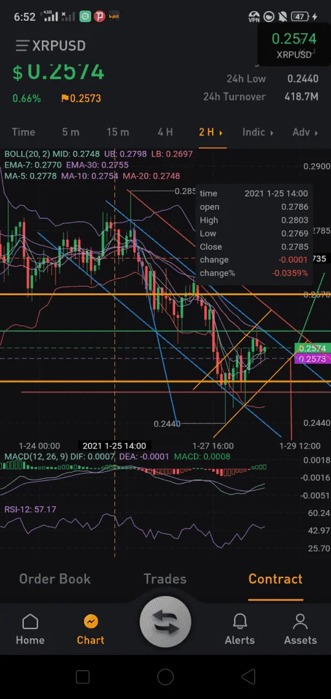This screenshot has height=699, width=331.
Task: Tap the round swap trade button
Action: [165, 621]
